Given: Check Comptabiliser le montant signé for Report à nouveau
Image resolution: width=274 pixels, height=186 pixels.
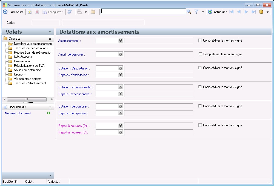Looking at the screenshot, I should (200, 125).
